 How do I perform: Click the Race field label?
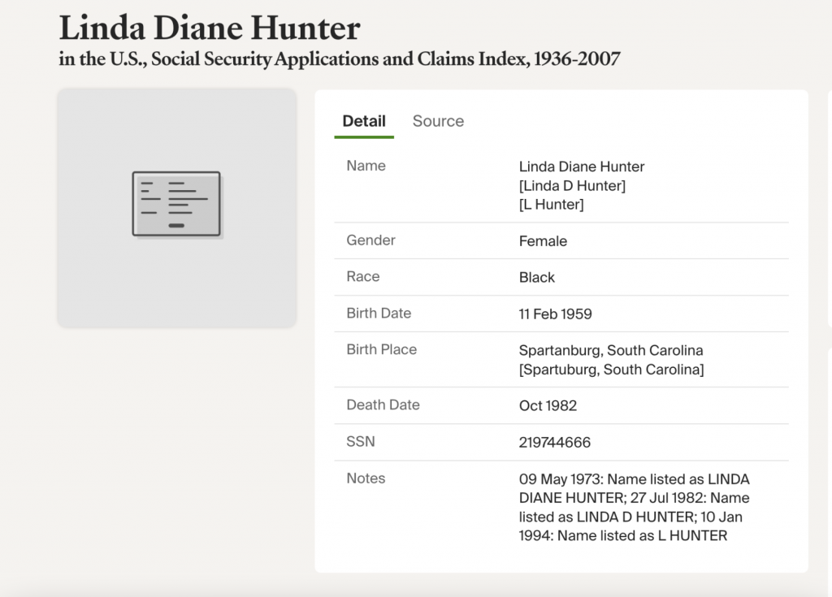[362, 277]
